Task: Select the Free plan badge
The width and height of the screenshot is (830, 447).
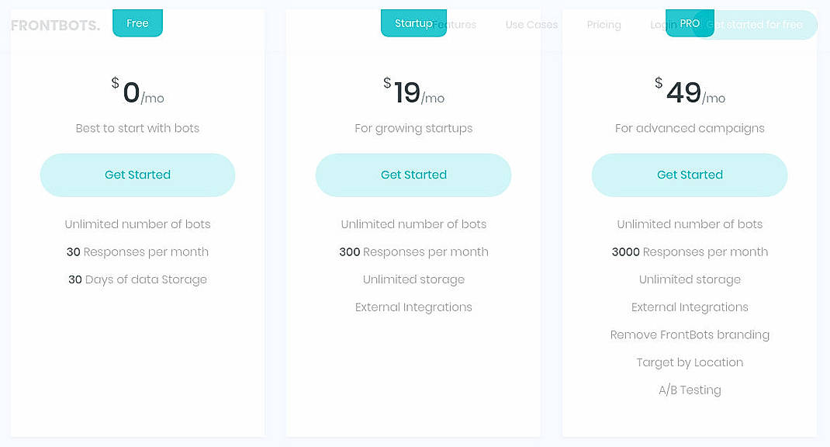Action: tap(137, 23)
